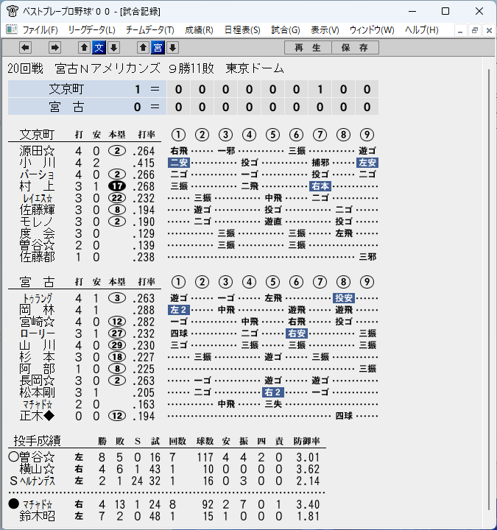Click the 投手成績 section heading
This screenshot has width=497, height=530.
[x=38, y=441]
